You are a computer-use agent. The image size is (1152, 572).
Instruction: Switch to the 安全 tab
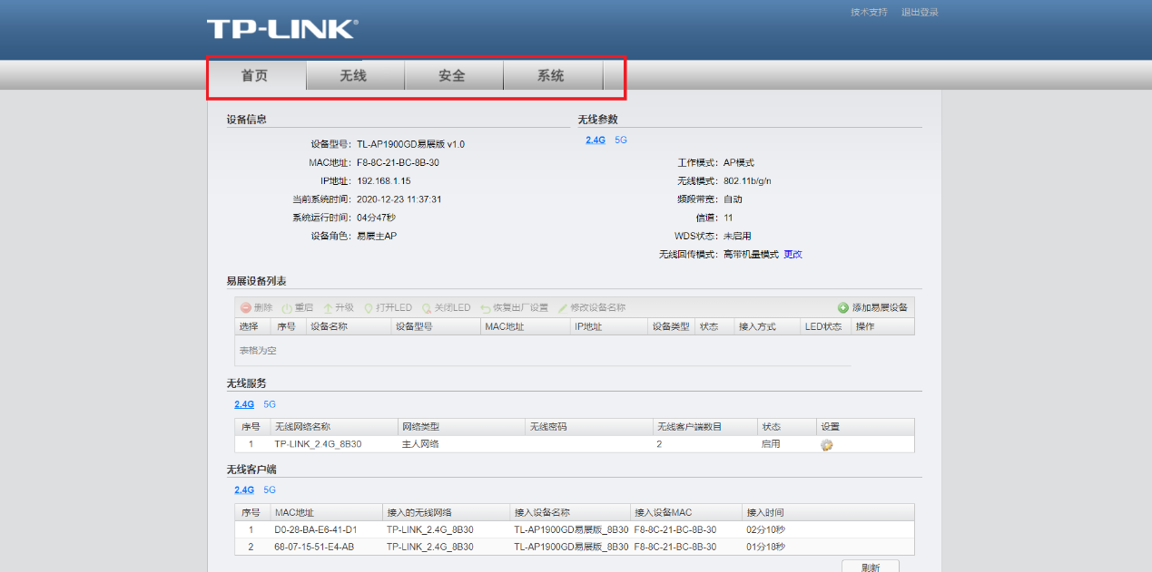[x=452, y=76]
